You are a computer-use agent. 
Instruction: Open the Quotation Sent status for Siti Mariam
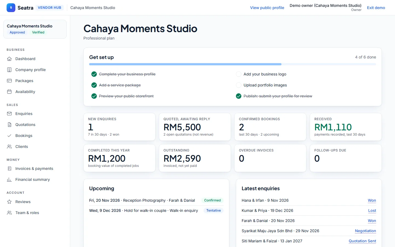pyautogui.click(x=362, y=241)
